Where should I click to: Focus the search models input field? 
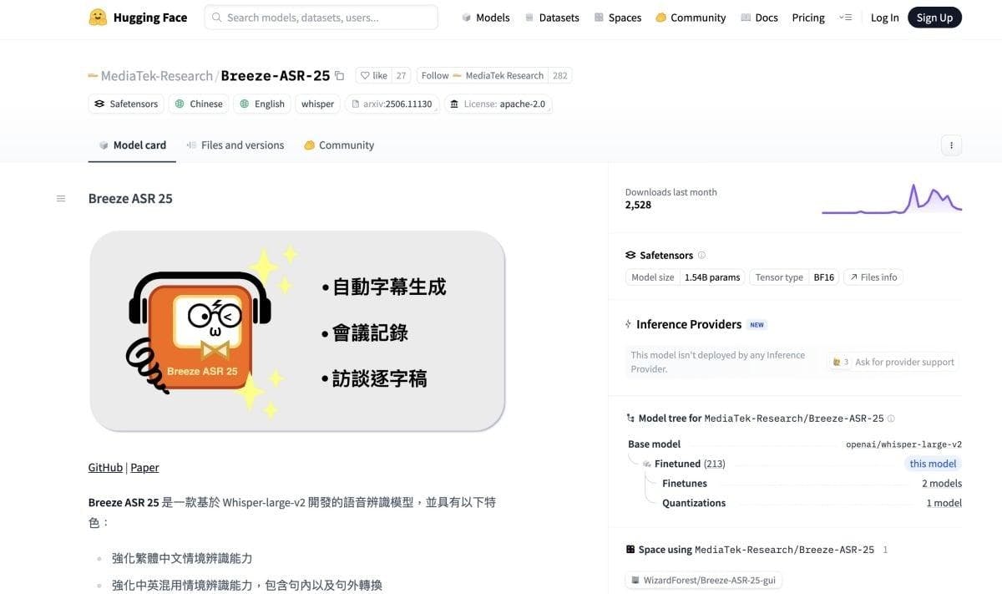coord(321,18)
